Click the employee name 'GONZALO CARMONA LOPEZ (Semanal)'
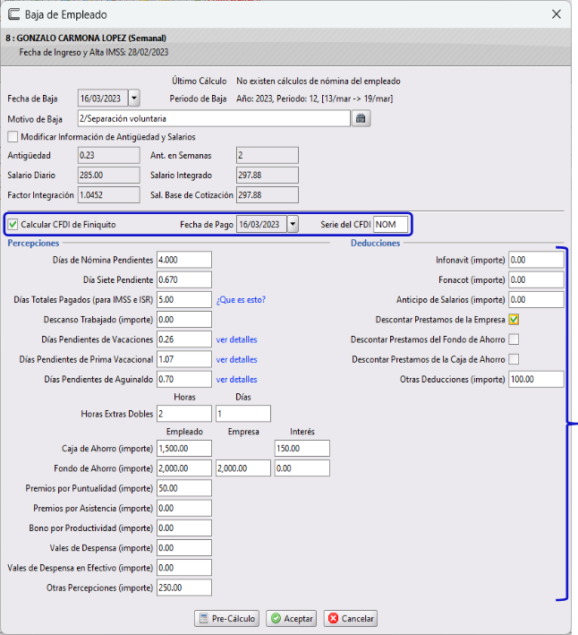578x635 pixels. coord(91,39)
